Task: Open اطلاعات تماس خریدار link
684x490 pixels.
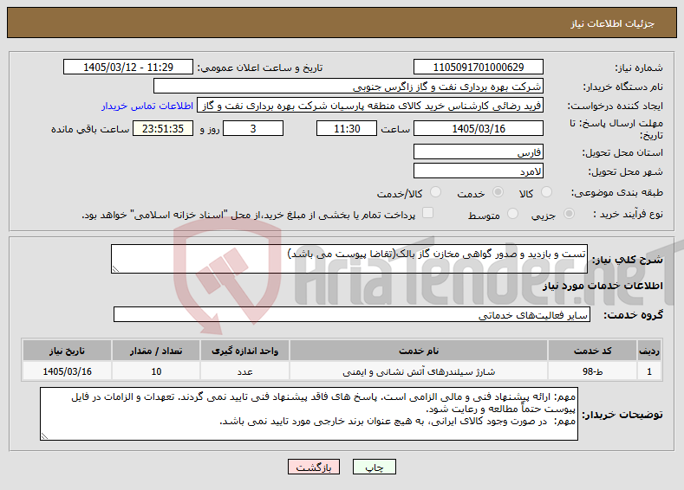Action: (147, 106)
